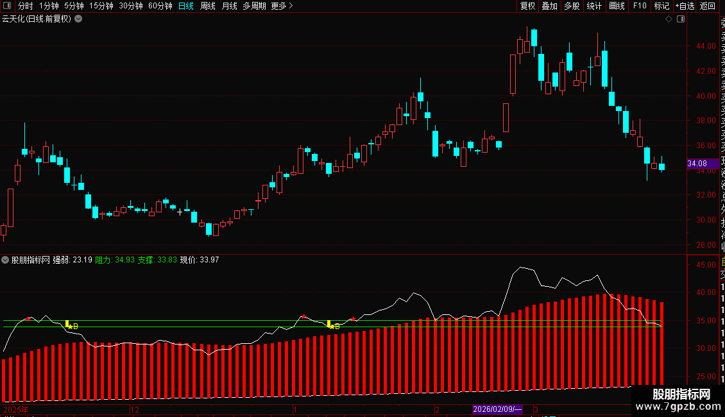The image size is (725, 417).
Task: Expand the 股朋指标网 indicator dropdown arrow
Action: tap(5, 260)
